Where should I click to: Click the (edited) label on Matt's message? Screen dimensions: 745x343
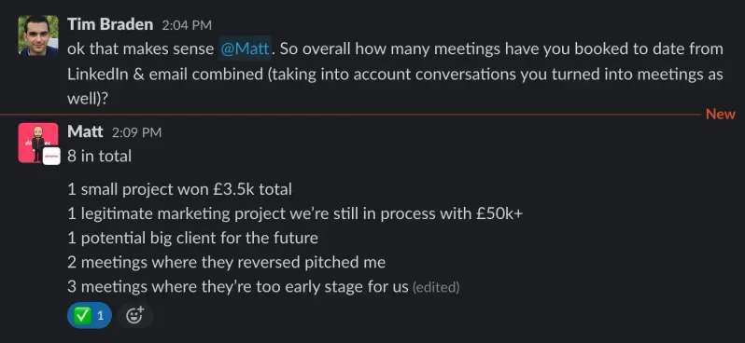click(x=436, y=287)
